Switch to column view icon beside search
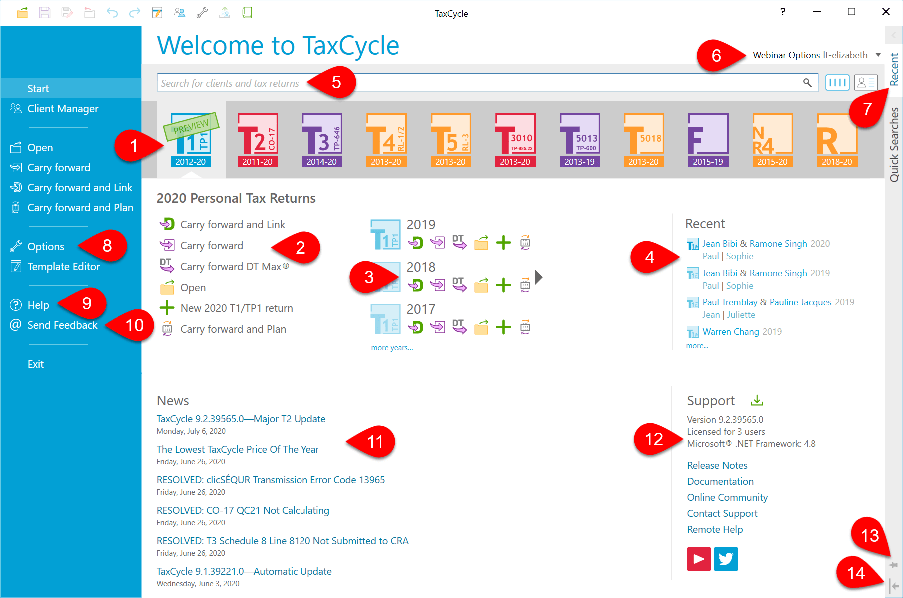This screenshot has height=598, width=903. click(x=837, y=83)
